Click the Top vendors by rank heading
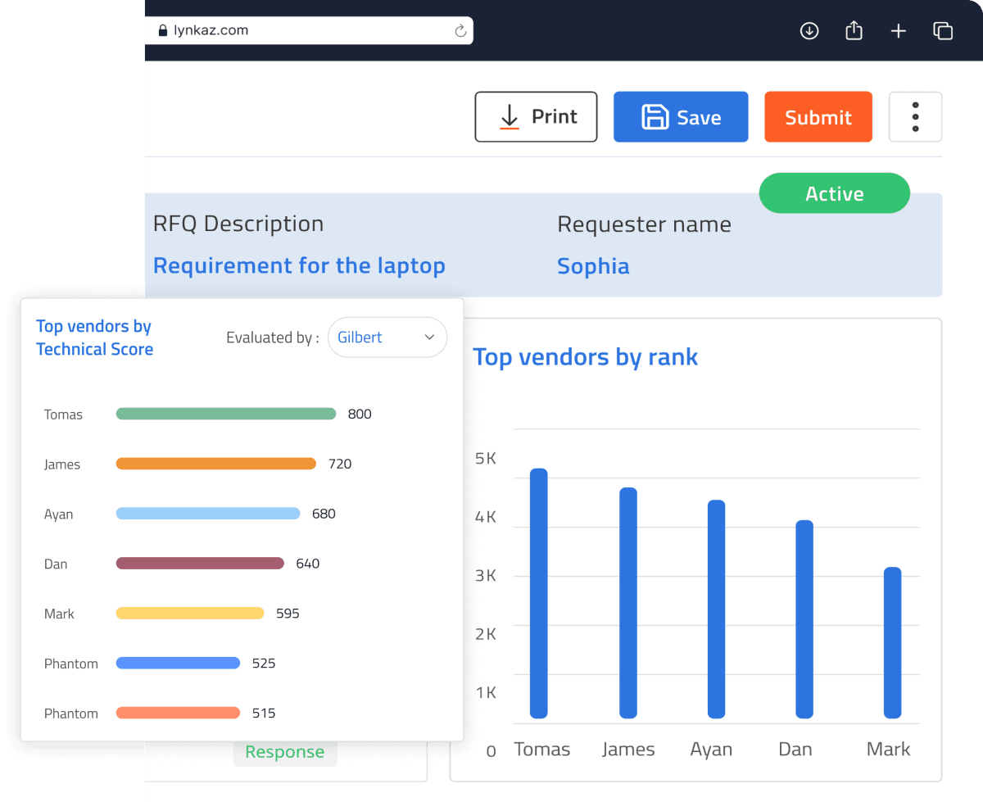This screenshot has width=983, height=802. pos(586,357)
